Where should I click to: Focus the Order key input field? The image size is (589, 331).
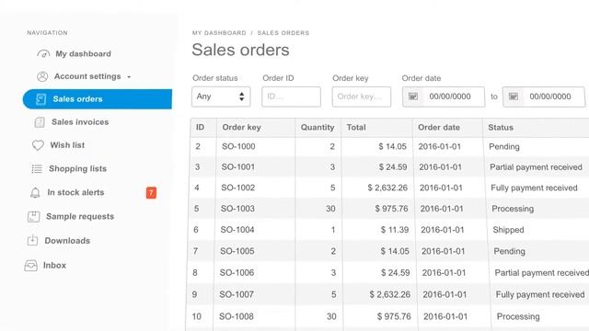pos(362,97)
